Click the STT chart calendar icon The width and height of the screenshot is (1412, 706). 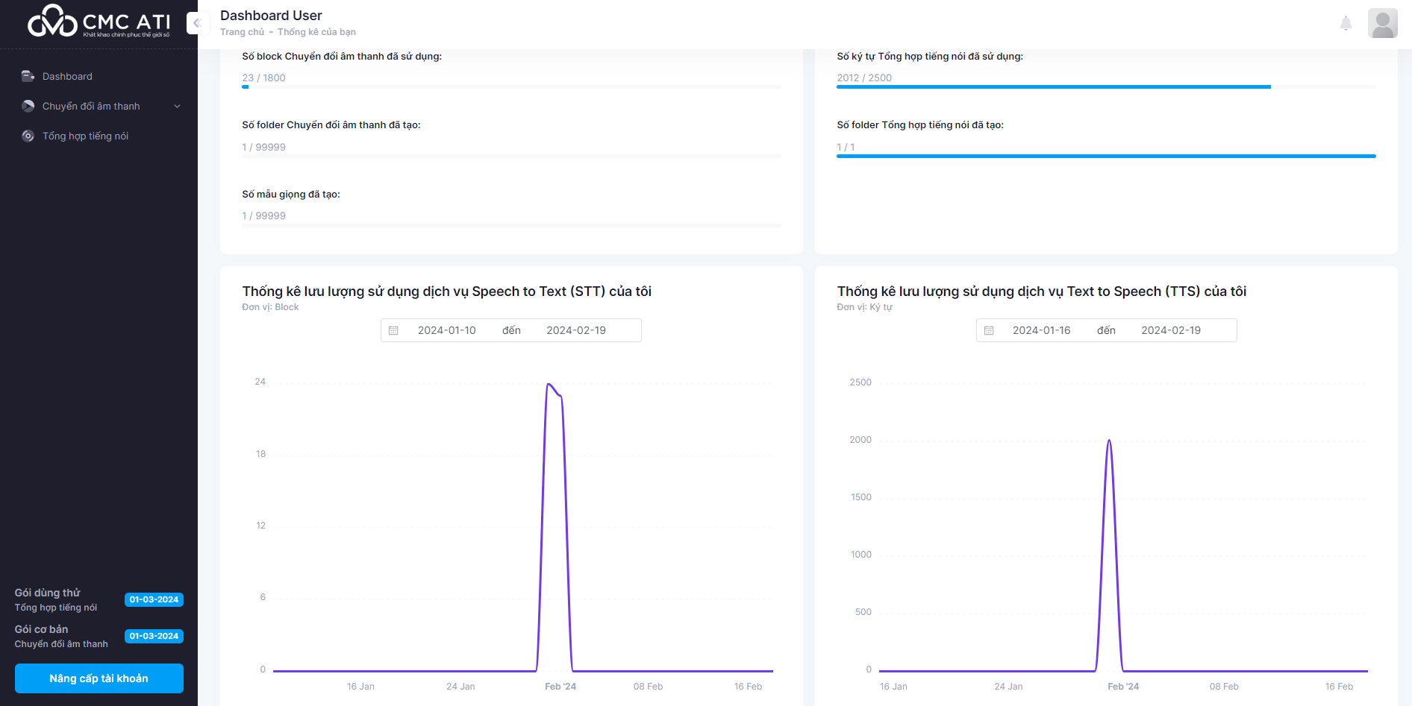point(393,330)
